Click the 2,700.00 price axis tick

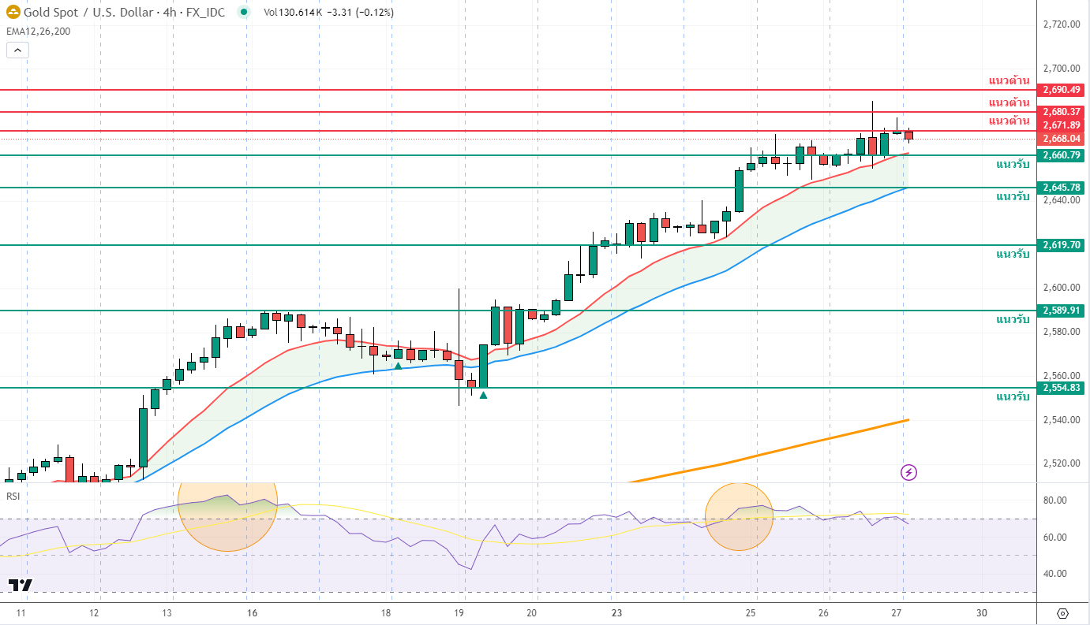pyautogui.click(x=1060, y=69)
